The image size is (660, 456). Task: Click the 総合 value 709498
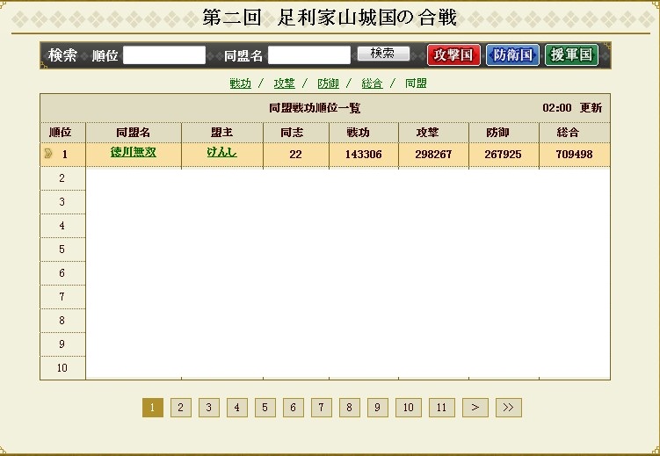pos(574,155)
